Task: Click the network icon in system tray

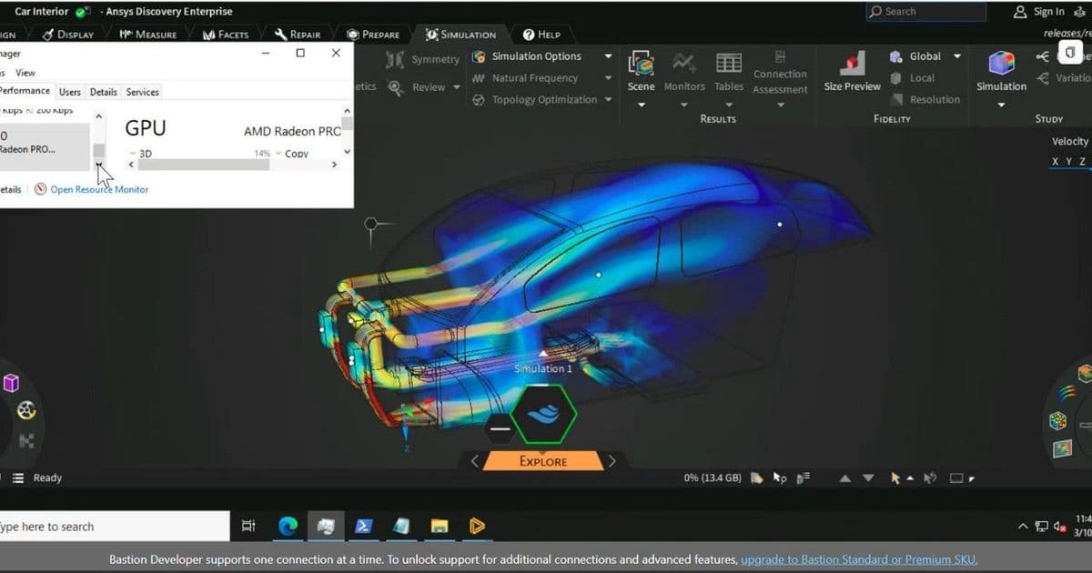Action: (x=1041, y=526)
